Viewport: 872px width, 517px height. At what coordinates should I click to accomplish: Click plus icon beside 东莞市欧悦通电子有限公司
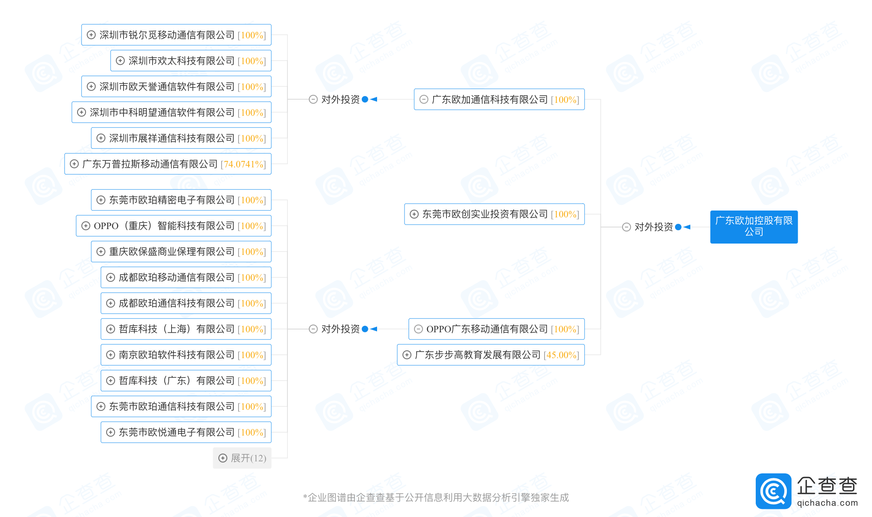pos(111,432)
